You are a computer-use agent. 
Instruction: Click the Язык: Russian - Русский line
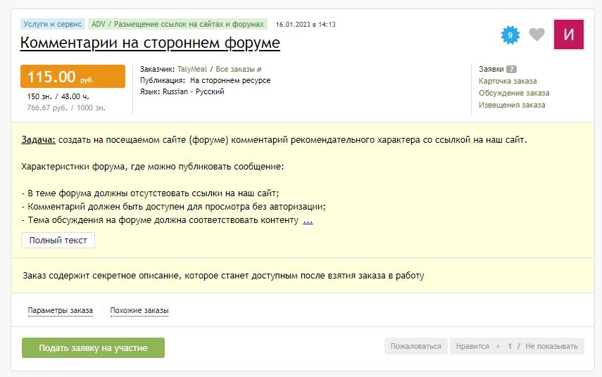tap(182, 91)
